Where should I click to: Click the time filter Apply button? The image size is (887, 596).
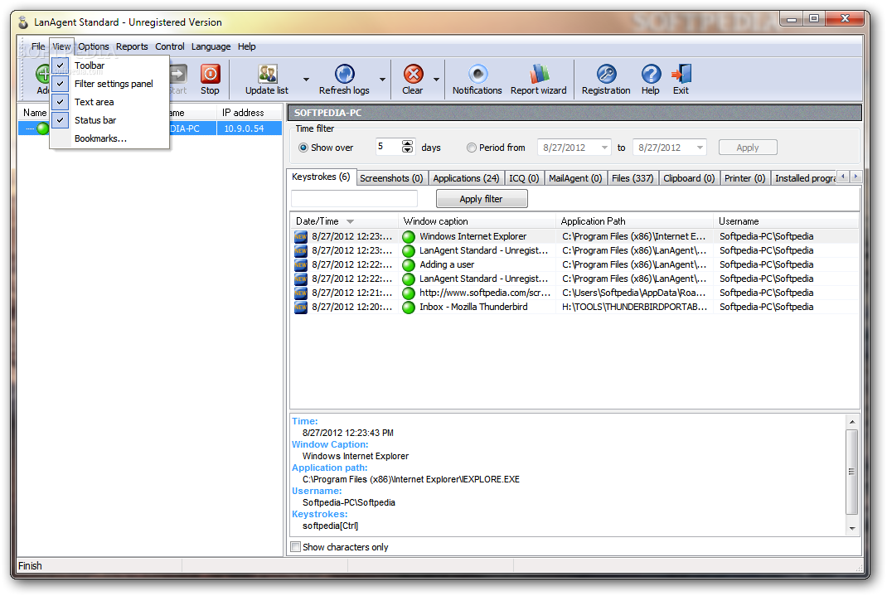(747, 148)
